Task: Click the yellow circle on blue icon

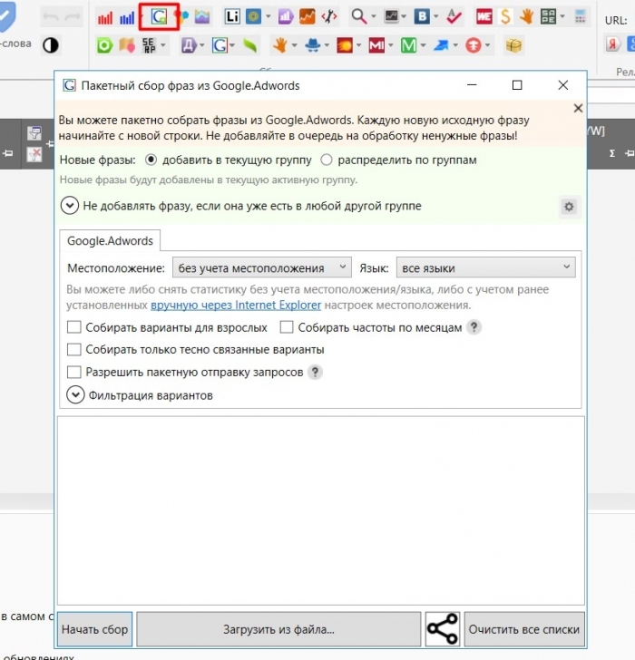Action: click(x=253, y=17)
